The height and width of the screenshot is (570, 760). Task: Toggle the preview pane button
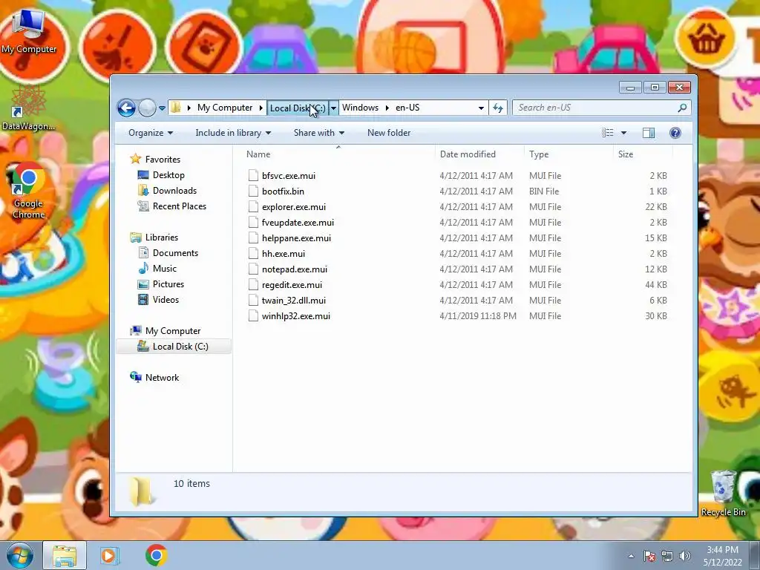(x=649, y=133)
